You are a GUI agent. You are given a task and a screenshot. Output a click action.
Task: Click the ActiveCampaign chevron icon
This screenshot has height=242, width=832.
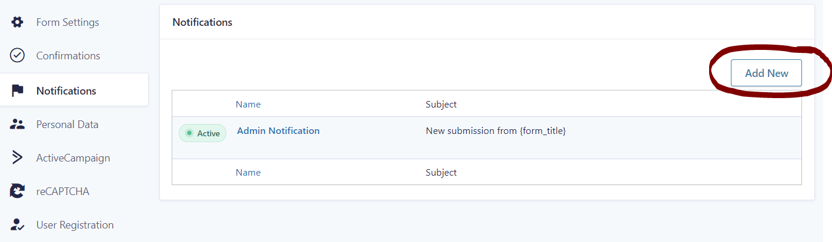(x=18, y=158)
